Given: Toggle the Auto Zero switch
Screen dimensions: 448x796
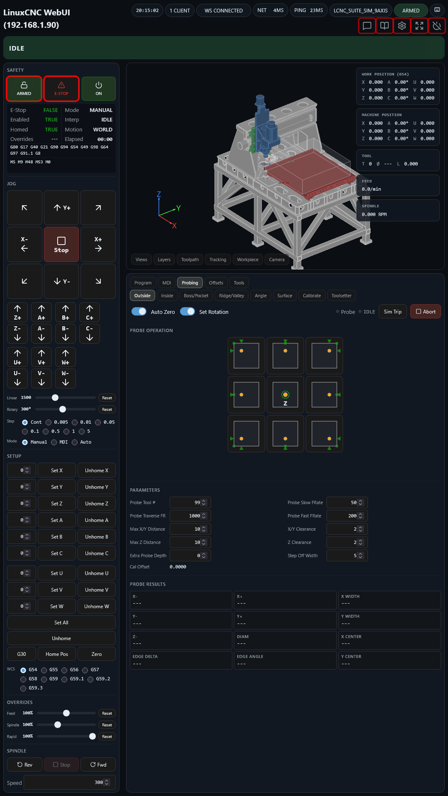Looking at the screenshot, I should click(139, 312).
